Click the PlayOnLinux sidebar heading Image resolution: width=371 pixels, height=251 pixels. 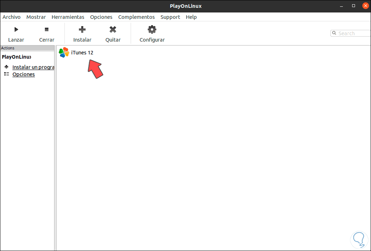point(17,57)
